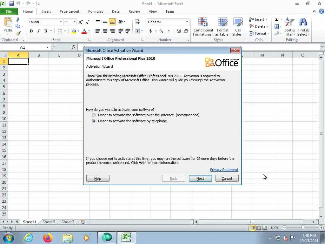Select the Sheet2 worksheet tab
The height and width of the screenshot is (244, 325).
(49, 222)
